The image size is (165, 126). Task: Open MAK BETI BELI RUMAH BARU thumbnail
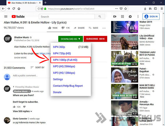[x=125, y=91]
